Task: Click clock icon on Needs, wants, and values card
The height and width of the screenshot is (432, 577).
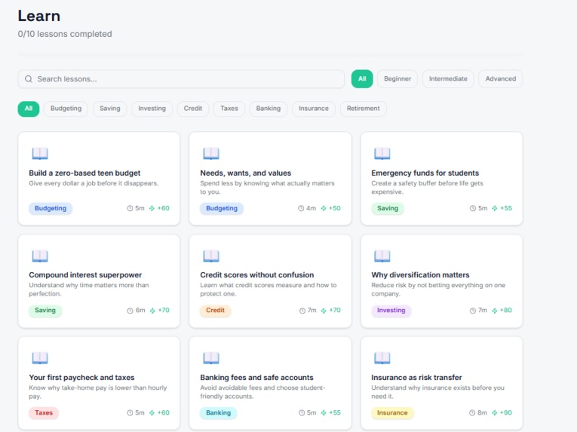Action: pyautogui.click(x=301, y=208)
